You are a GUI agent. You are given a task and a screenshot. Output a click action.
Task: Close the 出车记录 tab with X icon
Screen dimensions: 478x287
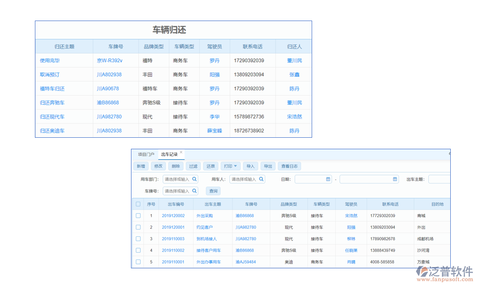click(181, 153)
